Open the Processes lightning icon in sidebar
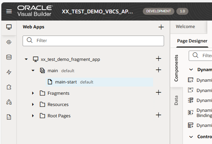 (x=9, y=72)
